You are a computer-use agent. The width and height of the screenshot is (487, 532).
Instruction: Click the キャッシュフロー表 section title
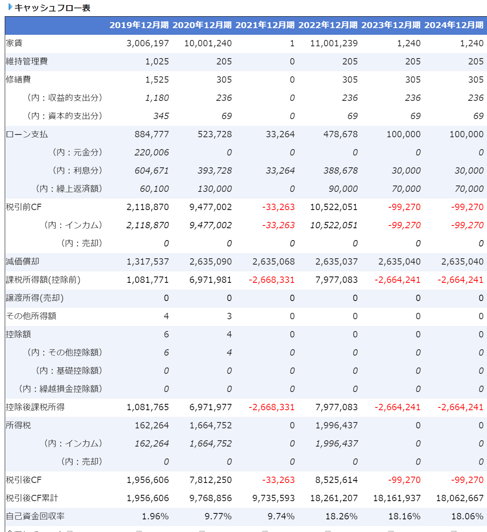click(52, 8)
